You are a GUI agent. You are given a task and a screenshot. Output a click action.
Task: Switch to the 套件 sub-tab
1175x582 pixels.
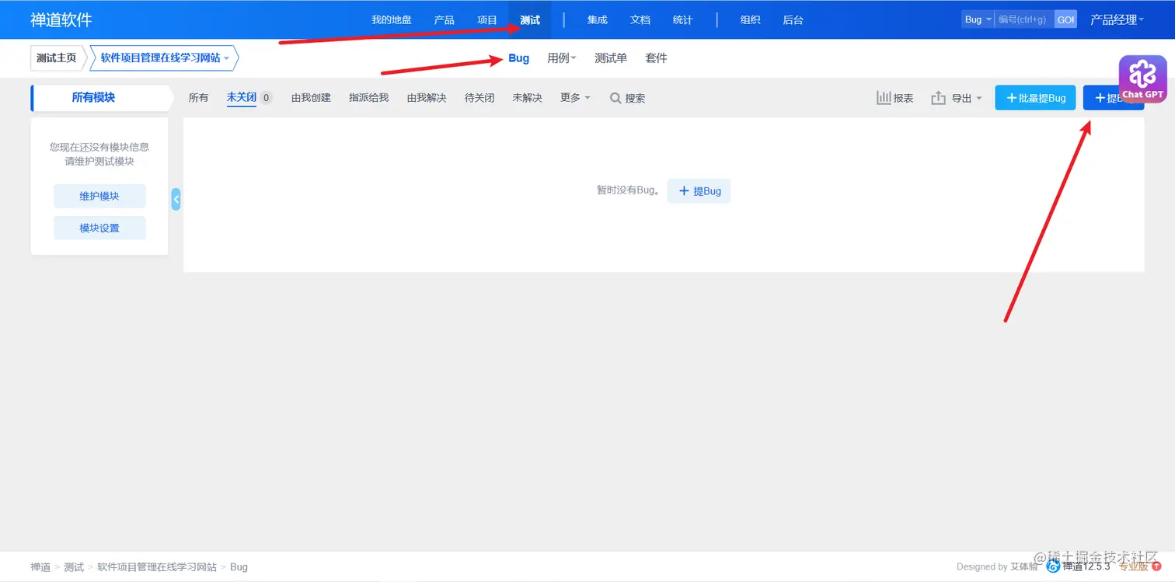pos(656,58)
